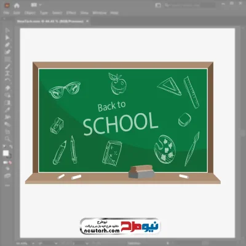246x246 pixels.
Task: Select the Selection tool arrow
Action: click(x=7, y=31)
